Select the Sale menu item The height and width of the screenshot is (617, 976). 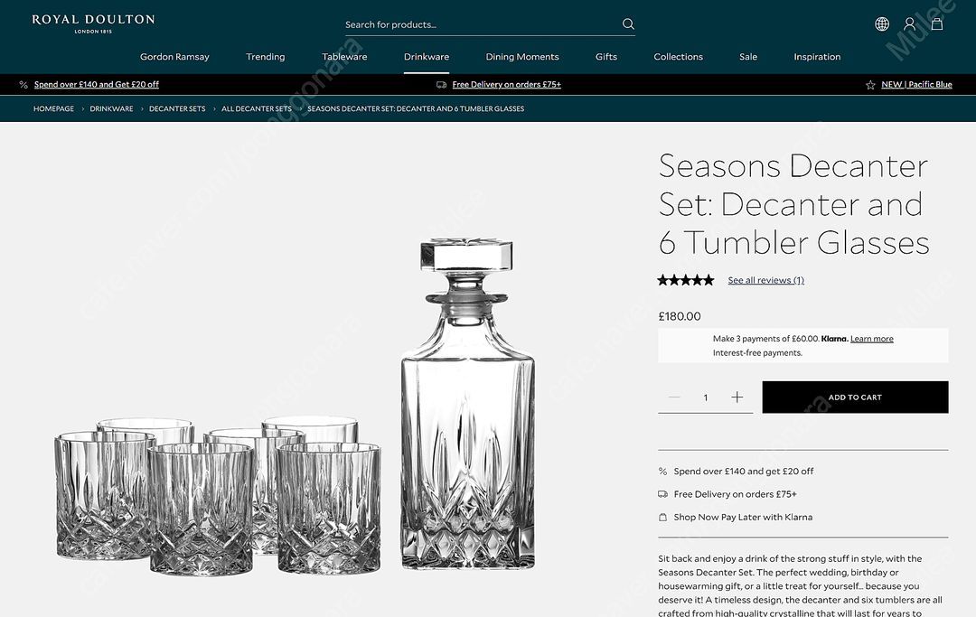(748, 57)
